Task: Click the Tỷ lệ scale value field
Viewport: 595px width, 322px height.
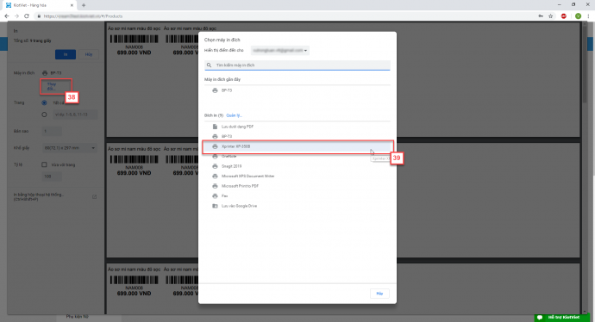Action: click(x=52, y=176)
